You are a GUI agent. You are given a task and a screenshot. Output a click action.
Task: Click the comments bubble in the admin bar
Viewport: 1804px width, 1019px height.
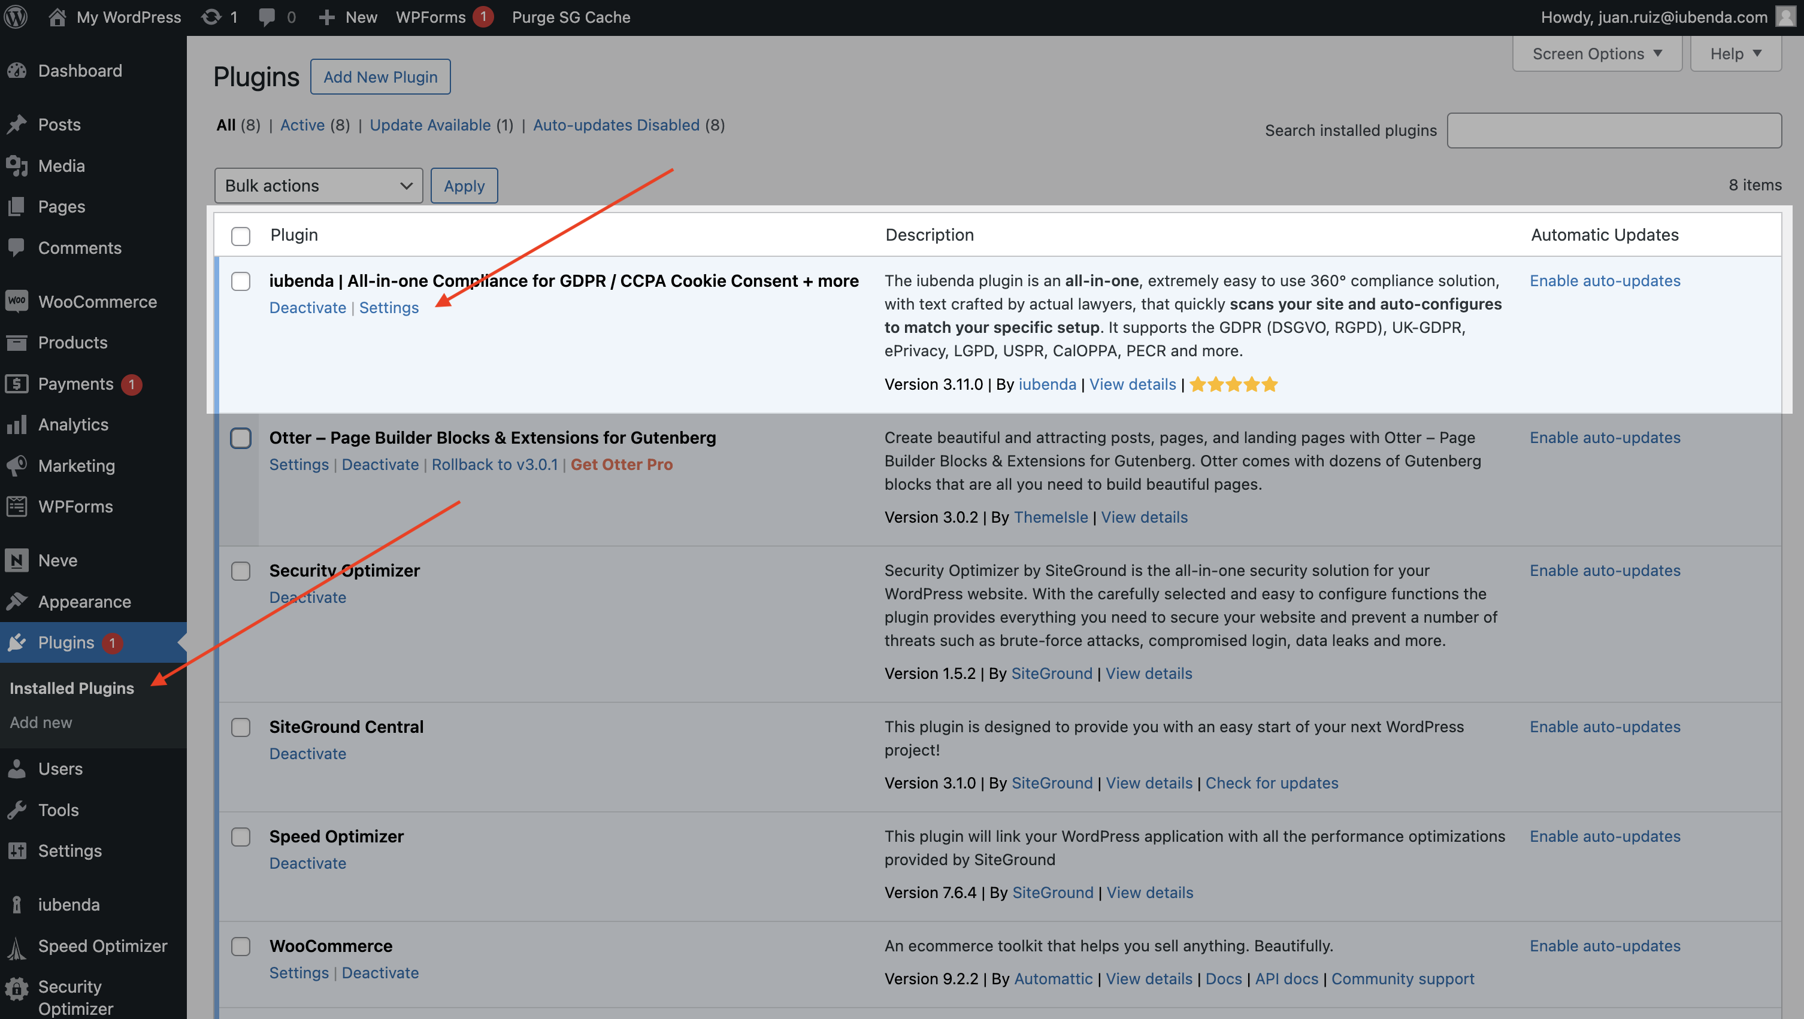pyautogui.click(x=268, y=17)
